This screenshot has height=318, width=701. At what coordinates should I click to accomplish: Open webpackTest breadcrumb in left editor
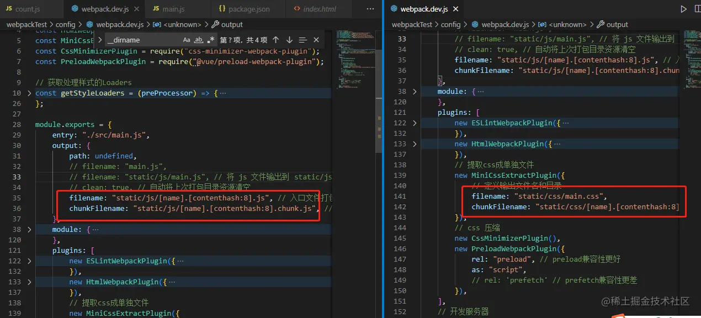[26, 24]
